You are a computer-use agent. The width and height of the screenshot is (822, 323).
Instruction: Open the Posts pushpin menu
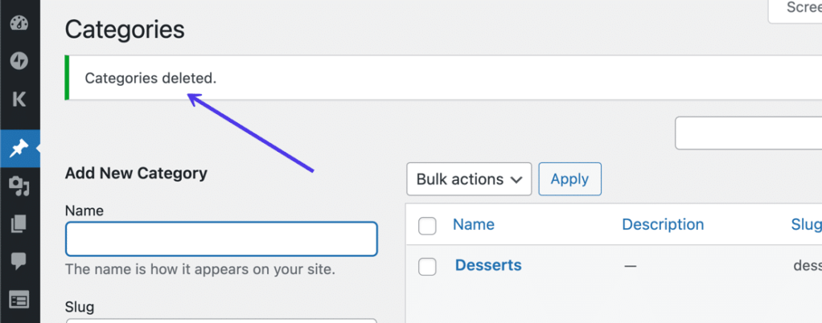tap(19, 148)
